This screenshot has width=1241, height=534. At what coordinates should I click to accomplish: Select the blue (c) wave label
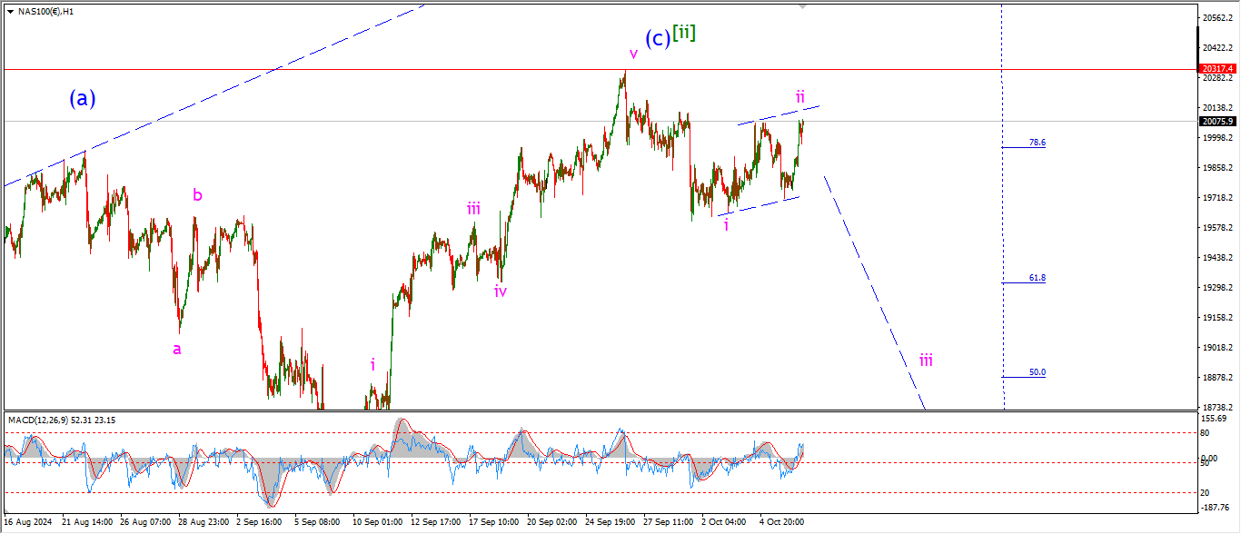point(658,38)
